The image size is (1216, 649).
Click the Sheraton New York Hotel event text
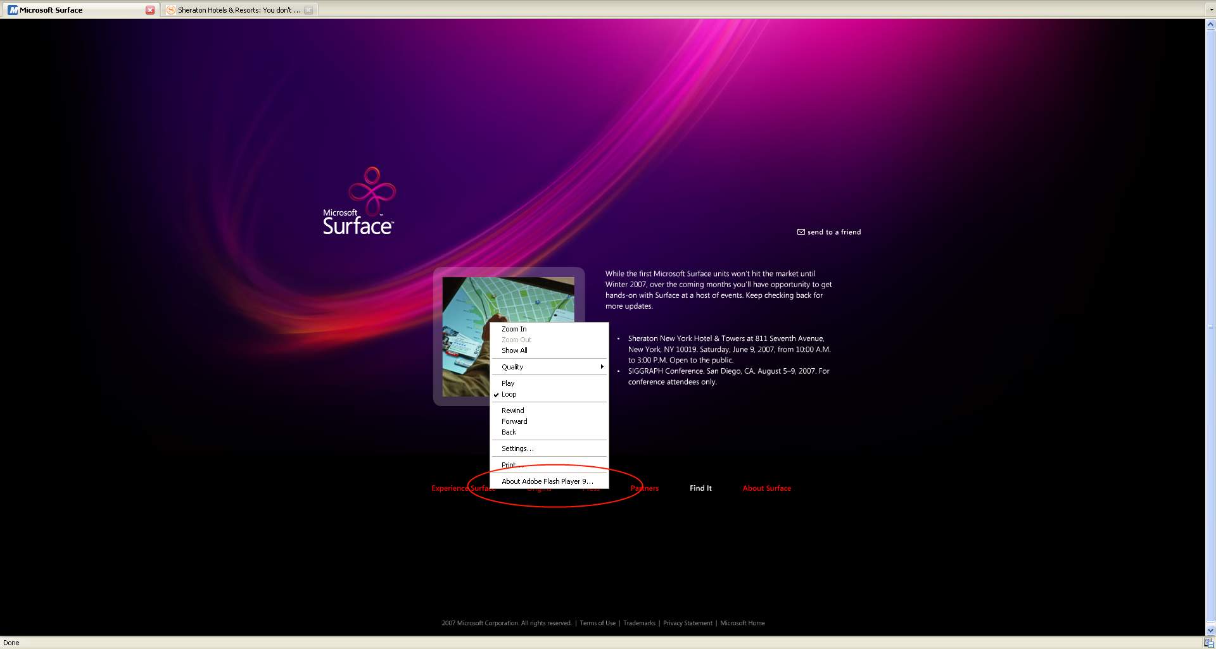click(x=730, y=349)
